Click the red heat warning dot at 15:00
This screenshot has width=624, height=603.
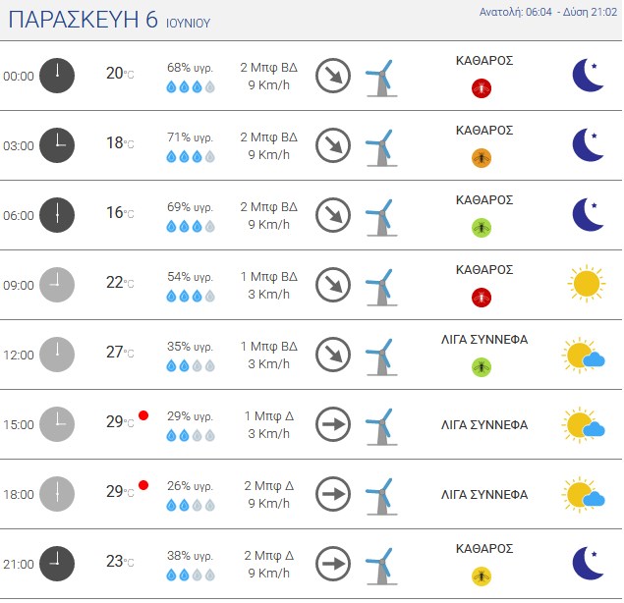143,415
